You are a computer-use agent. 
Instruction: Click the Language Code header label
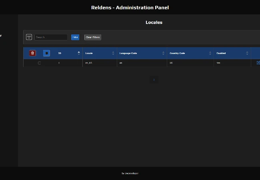[128, 53]
